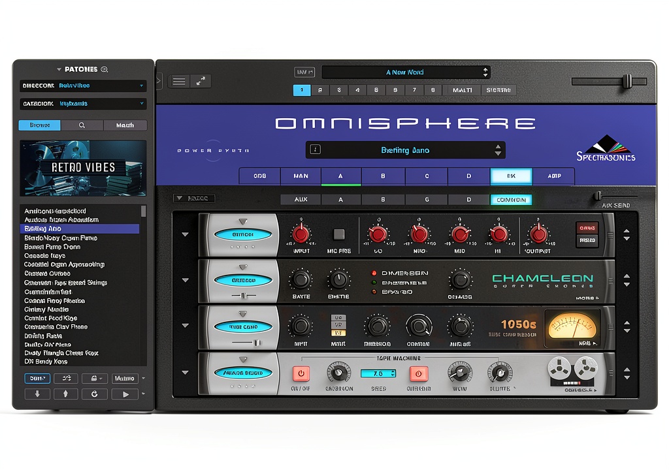Open the Category dropdown in the patch browser

pyautogui.click(x=83, y=104)
